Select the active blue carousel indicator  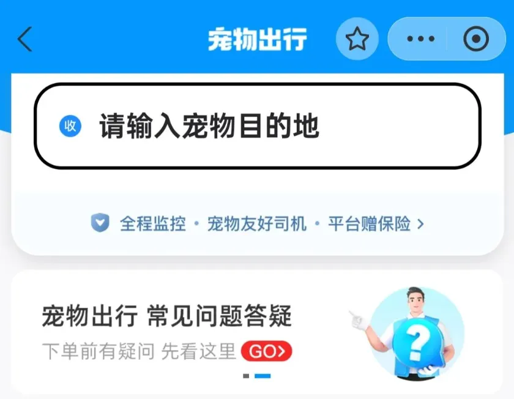pos(263,376)
